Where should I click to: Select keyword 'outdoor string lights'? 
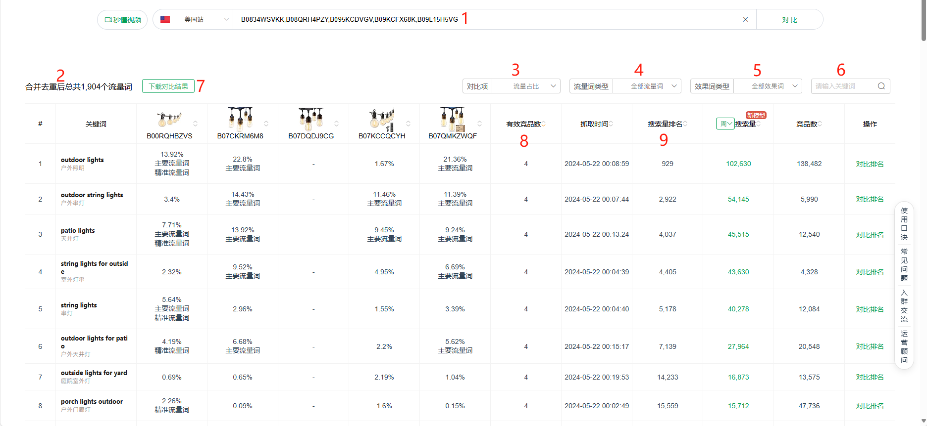tap(92, 195)
